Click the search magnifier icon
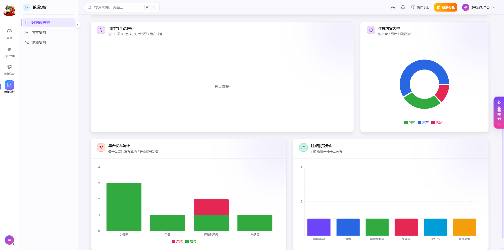 90,7
